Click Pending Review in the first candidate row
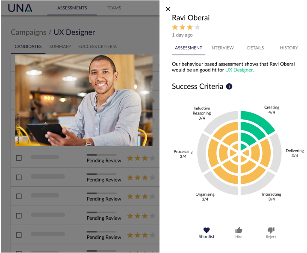The width and height of the screenshot is (307, 253). [104, 160]
